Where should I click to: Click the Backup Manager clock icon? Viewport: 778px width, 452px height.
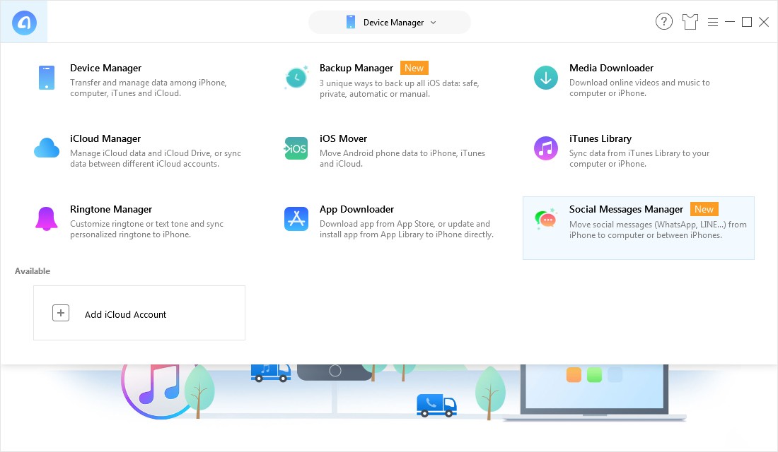coord(296,78)
